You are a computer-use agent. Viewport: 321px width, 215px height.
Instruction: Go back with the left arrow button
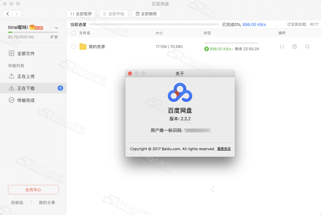(x=8, y=14)
